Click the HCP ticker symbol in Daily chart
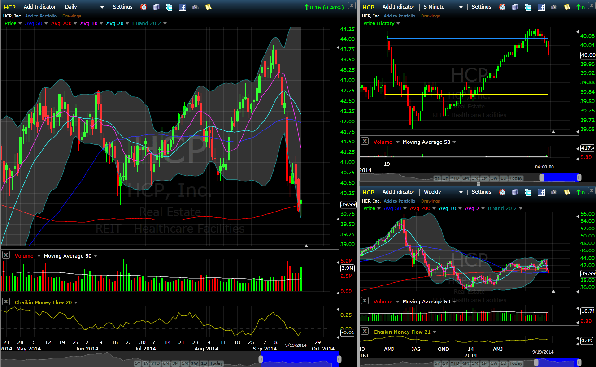The image size is (596, 367). point(9,7)
